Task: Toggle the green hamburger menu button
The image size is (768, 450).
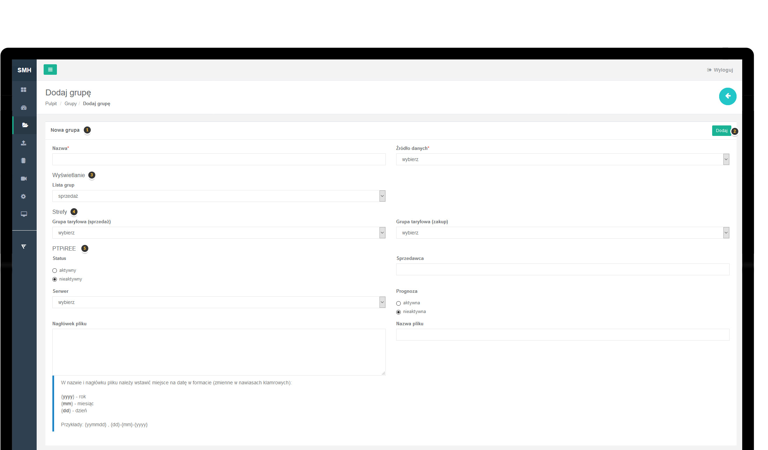Action: click(x=50, y=70)
